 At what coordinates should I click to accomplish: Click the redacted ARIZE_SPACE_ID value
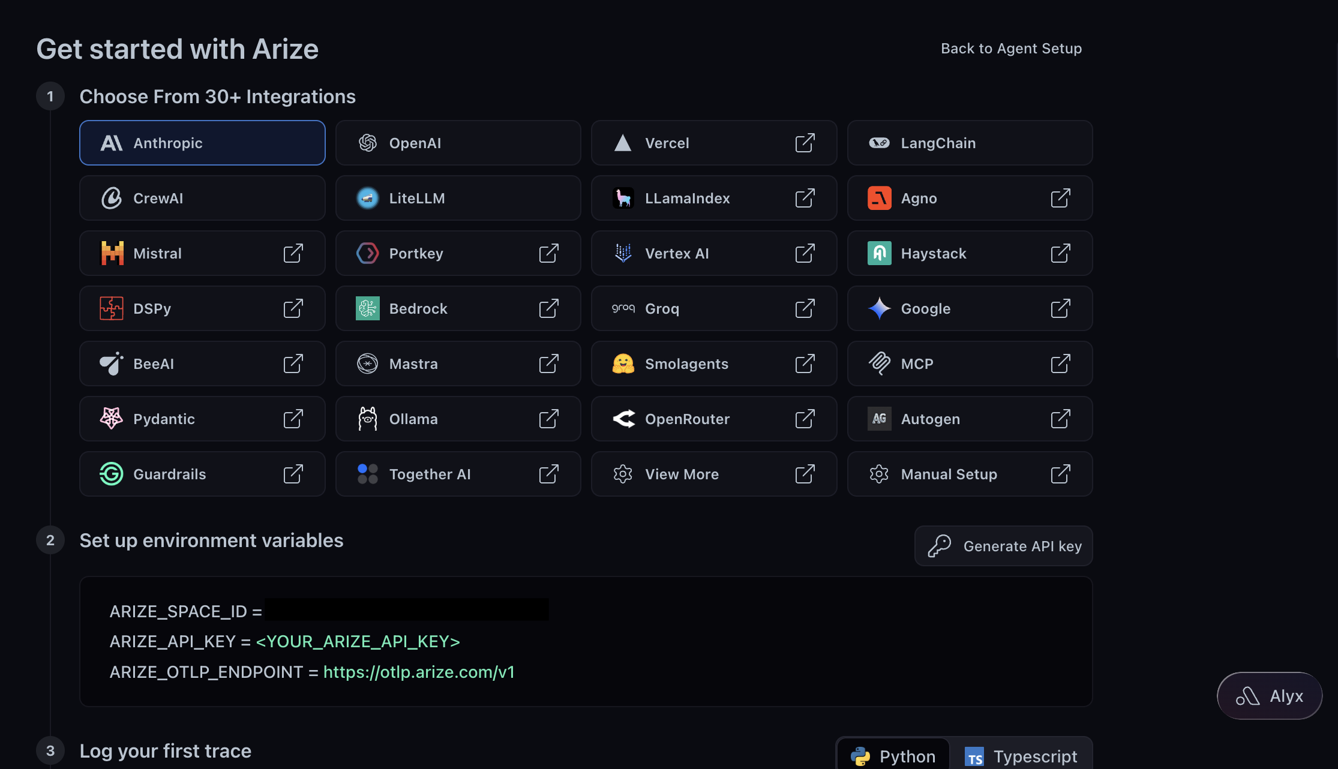407,610
